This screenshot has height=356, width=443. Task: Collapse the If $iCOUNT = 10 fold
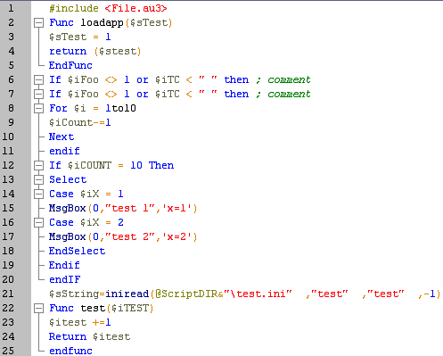click(x=38, y=166)
